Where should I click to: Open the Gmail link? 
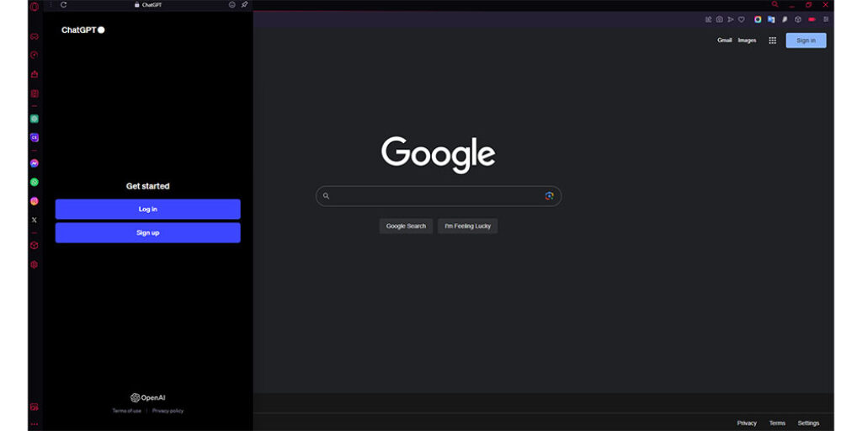click(x=725, y=40)
